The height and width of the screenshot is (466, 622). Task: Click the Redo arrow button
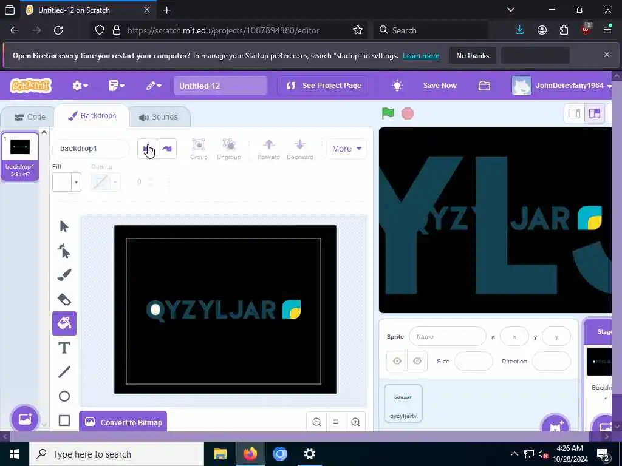point(167,149)
